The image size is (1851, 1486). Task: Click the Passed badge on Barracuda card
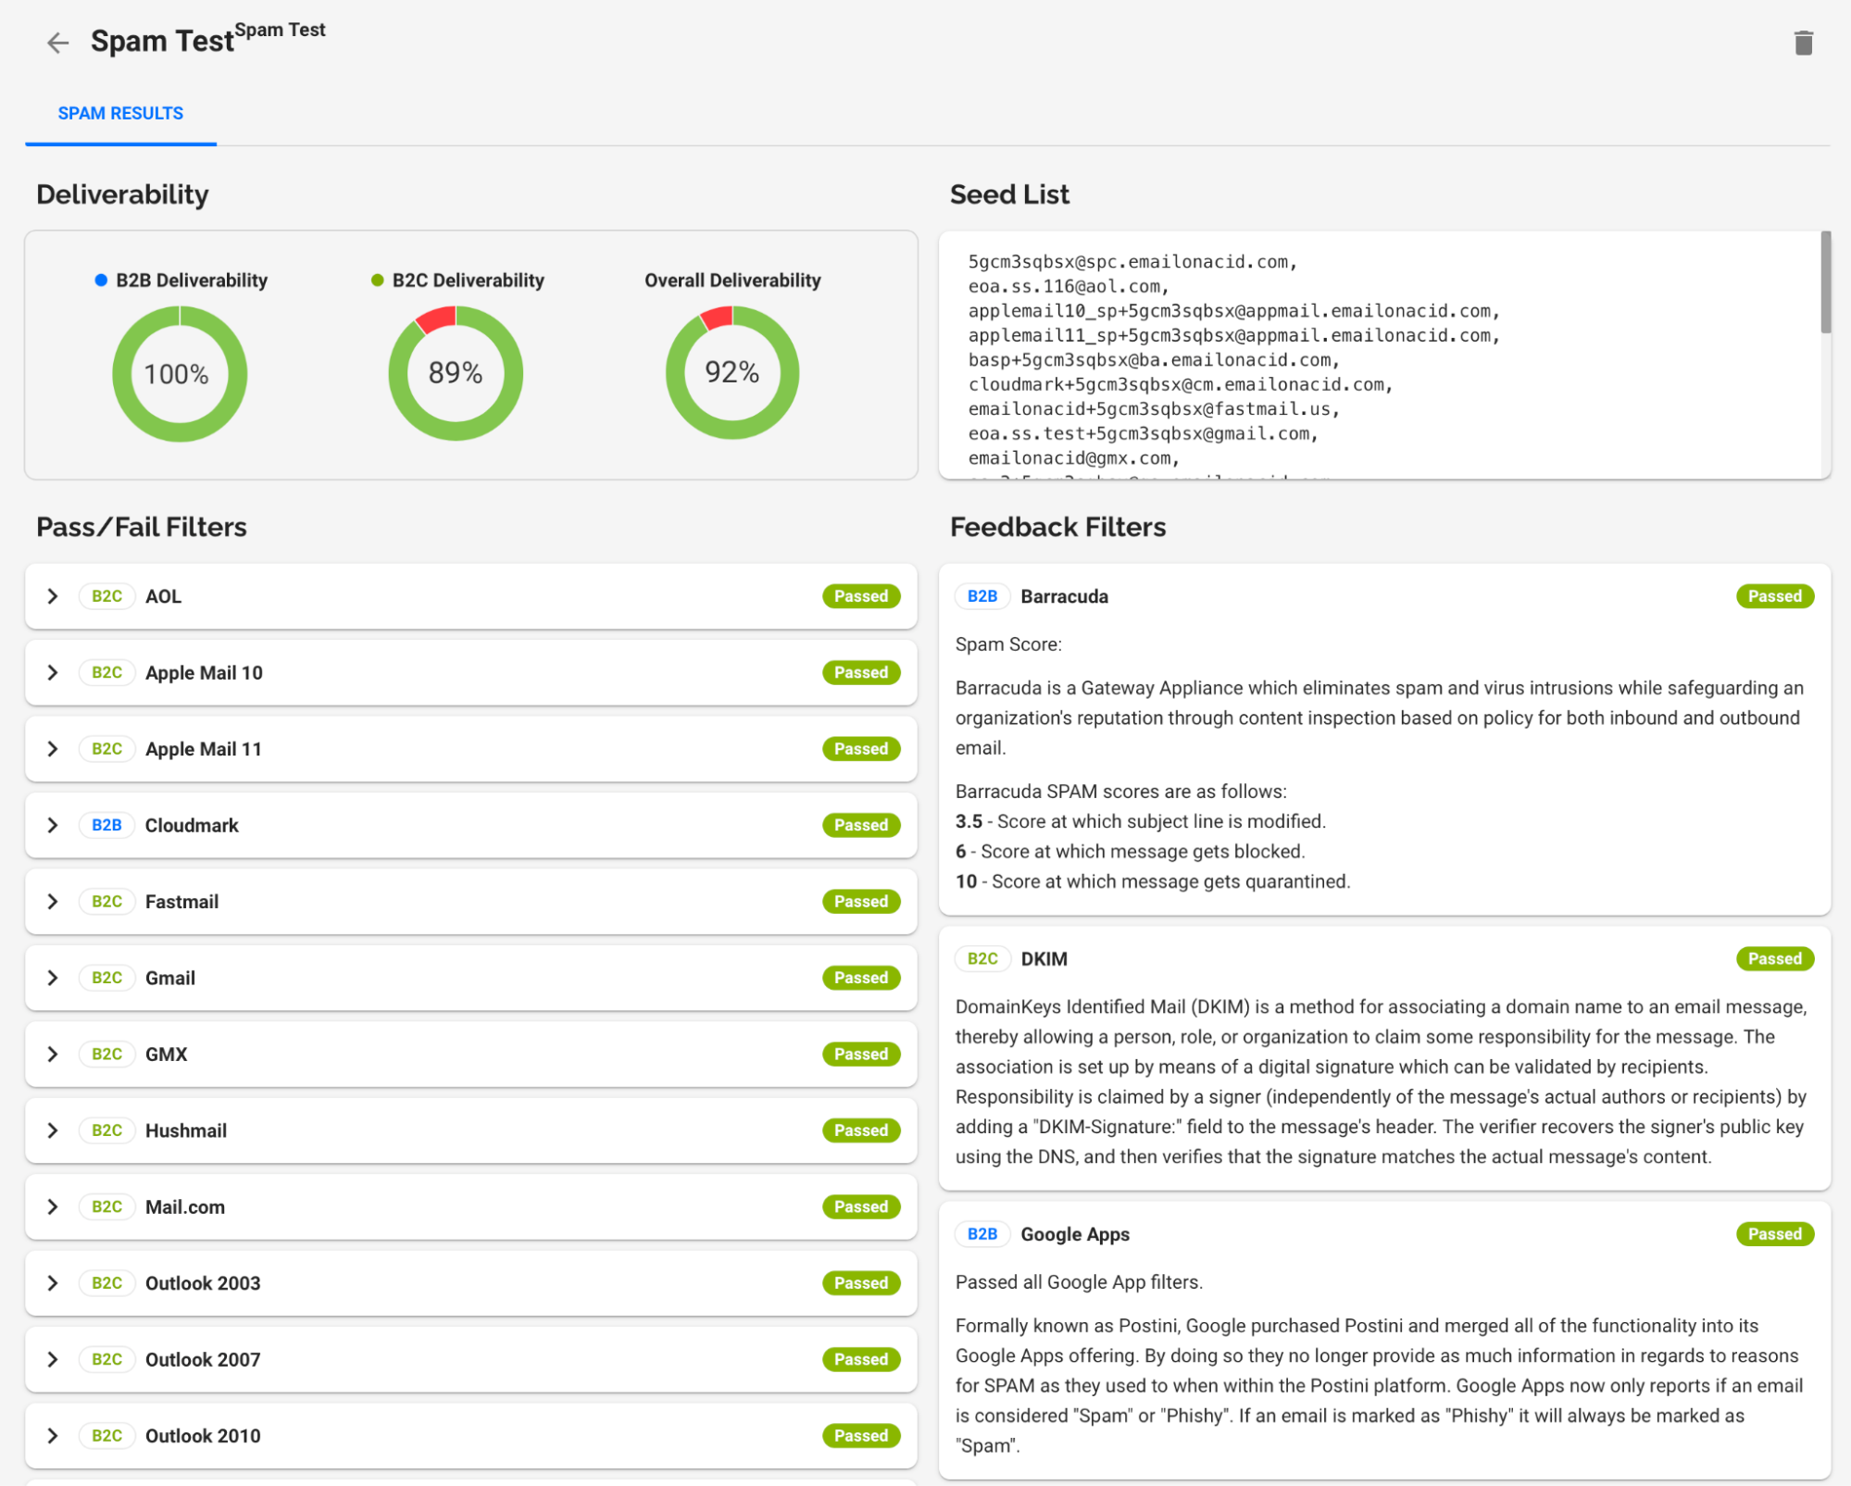pyautogui.click(x=1774, y=596)
